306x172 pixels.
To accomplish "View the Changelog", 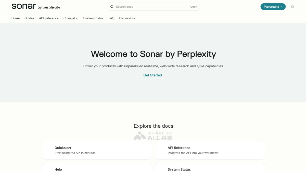I will [x=71, y=18].
